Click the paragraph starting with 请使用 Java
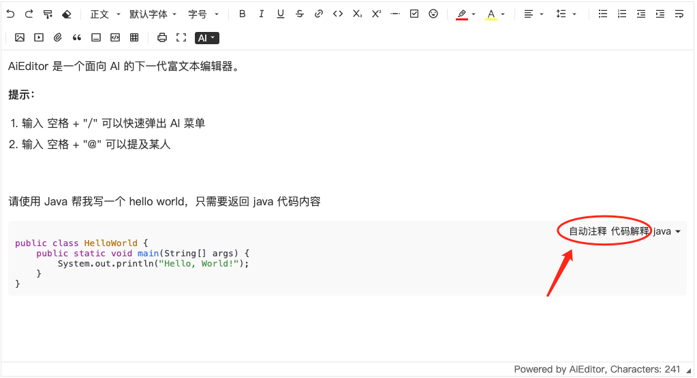The height and width of the screenshot is (378, 697). (164, 201)
